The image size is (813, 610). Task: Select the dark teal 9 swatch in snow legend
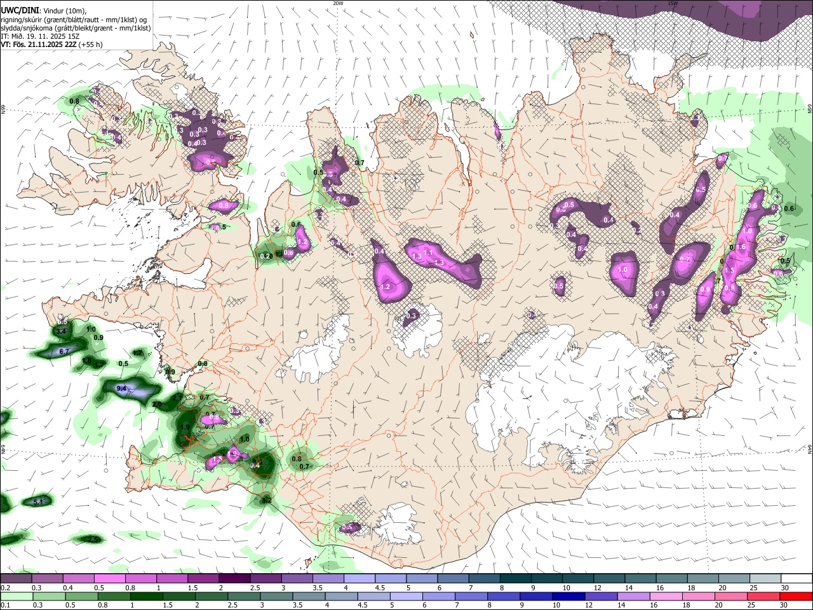point(546,578)
